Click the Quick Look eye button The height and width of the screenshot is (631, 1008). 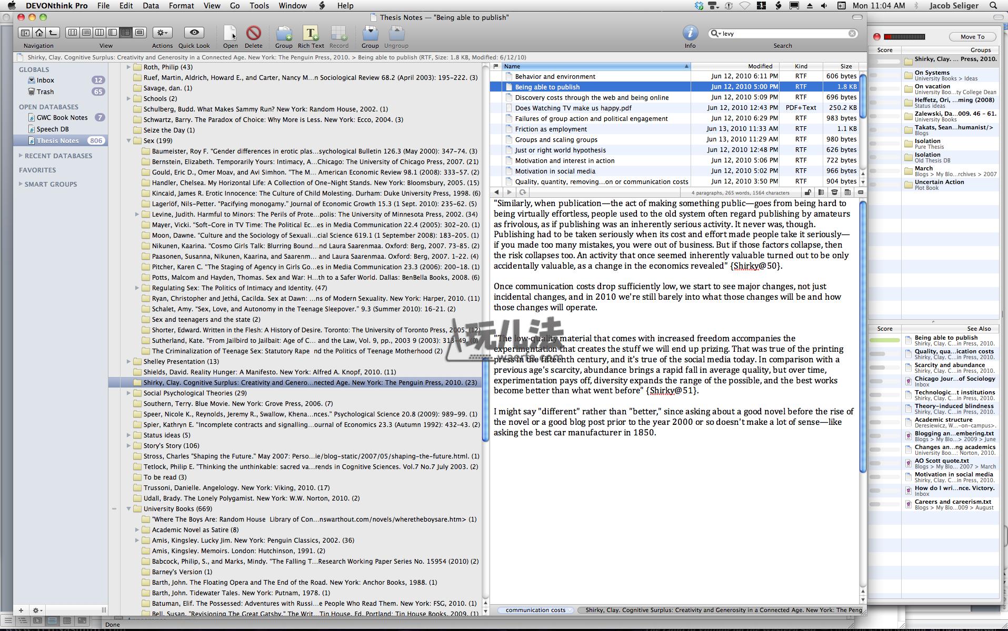tap(194, 33)
